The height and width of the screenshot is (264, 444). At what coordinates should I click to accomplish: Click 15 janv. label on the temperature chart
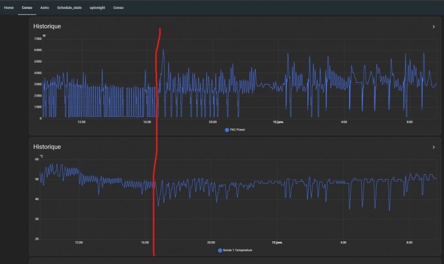[278, 242]
